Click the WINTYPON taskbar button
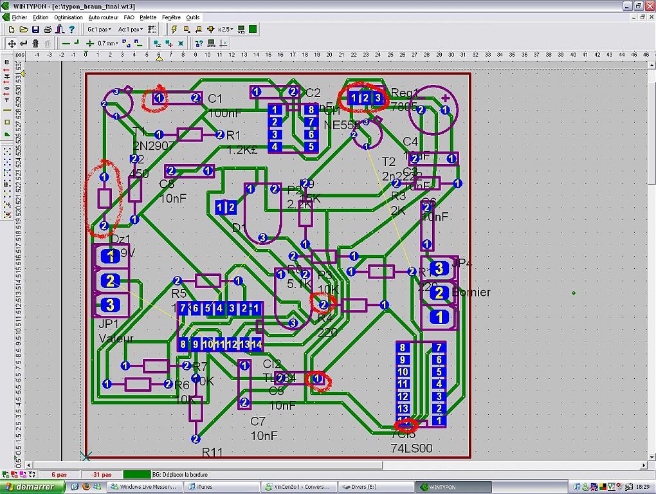The width and height of the screenshot is (656, 494). pos(453,487)
